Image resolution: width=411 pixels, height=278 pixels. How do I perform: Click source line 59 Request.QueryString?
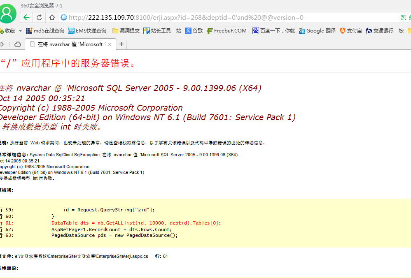pos(109,210)
